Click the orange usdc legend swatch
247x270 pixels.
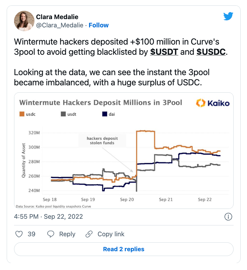pyautogui.click(x=22, y=114)
